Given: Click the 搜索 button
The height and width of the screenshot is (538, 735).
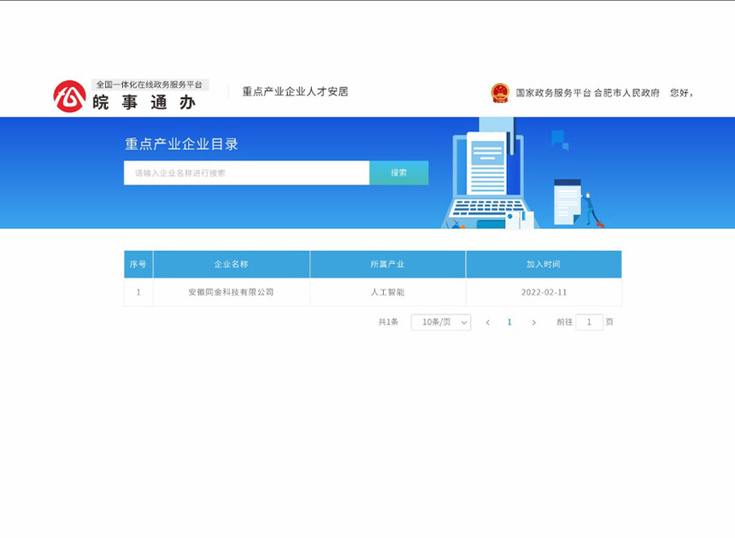Looking at the screenshot, I should 398,173.
